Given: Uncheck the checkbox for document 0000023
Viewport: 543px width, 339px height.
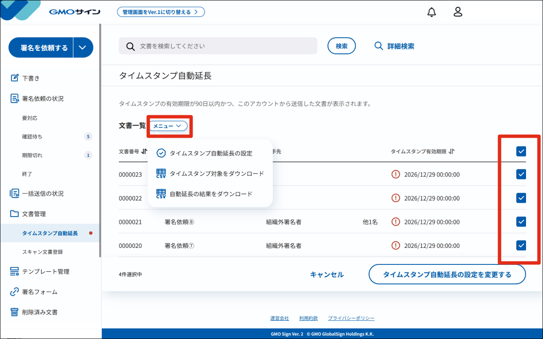Looking at the screenshot, I should point(521,174).
